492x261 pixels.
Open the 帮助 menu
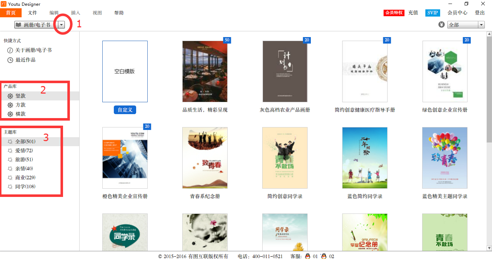click(x=119, y=13)
